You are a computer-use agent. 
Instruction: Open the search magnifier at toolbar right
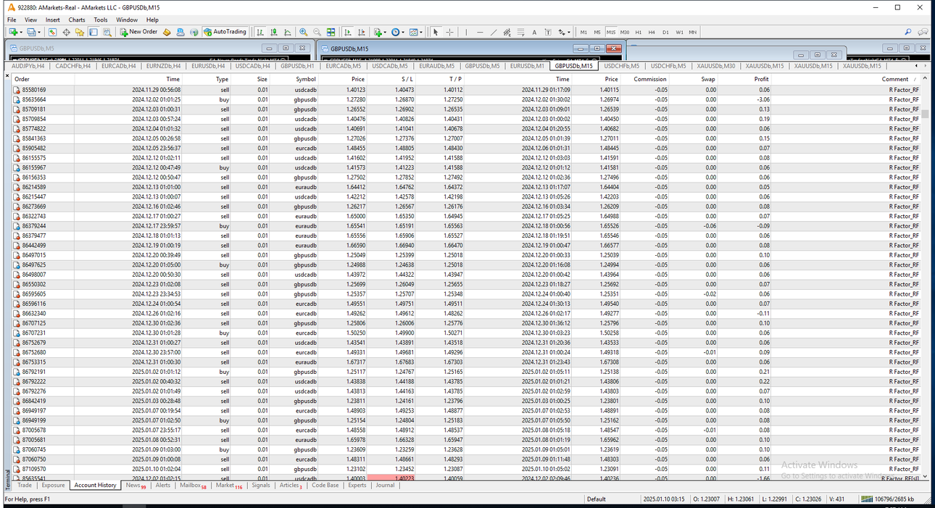pos(908,32)
